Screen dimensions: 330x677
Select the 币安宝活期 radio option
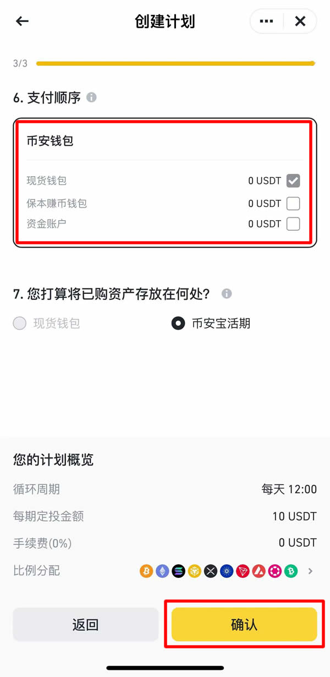tap(178, 323)
